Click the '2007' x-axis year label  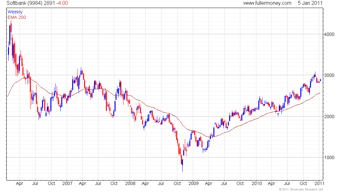click(x=67, y=183)
